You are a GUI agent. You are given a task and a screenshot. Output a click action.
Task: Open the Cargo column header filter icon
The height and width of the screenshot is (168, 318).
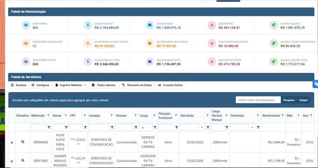[154, 115]
